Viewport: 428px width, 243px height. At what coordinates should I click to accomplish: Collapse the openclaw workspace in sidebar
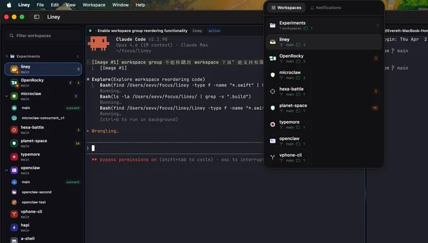6,170
